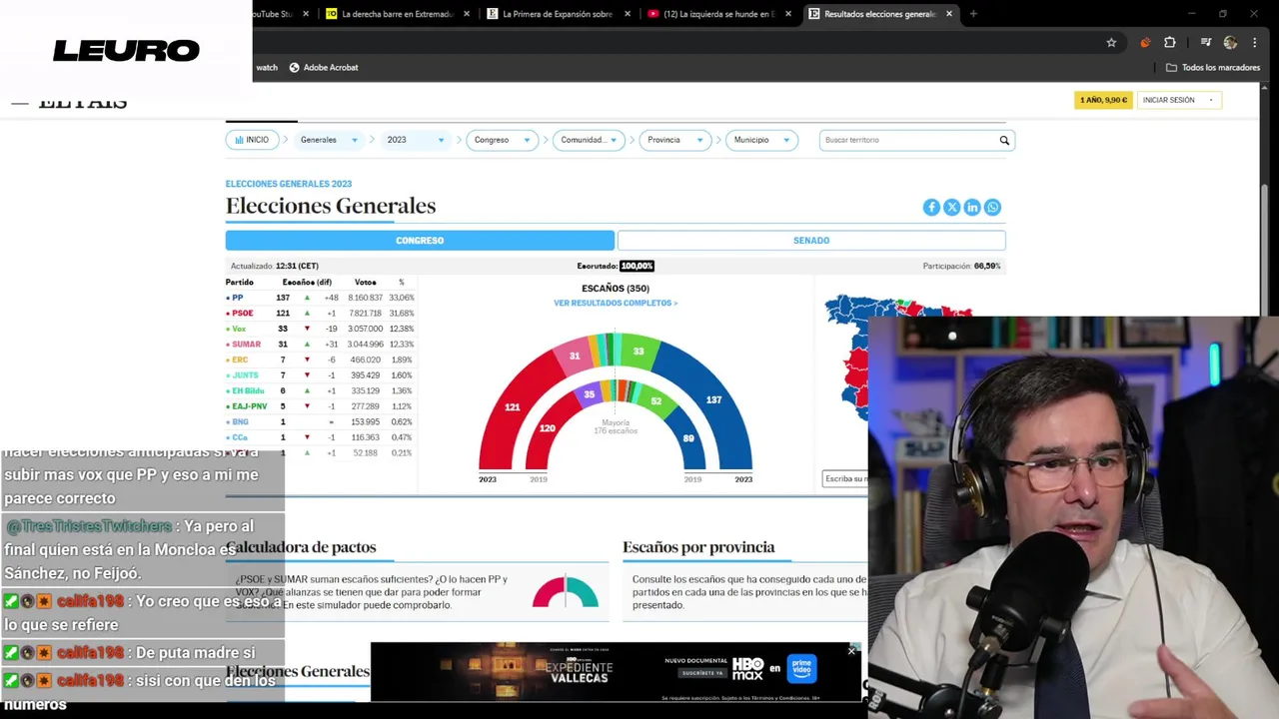The image size is (1279, 719).
Task: Share the page on WhatsApp
Action: click(x=992, y=207)
